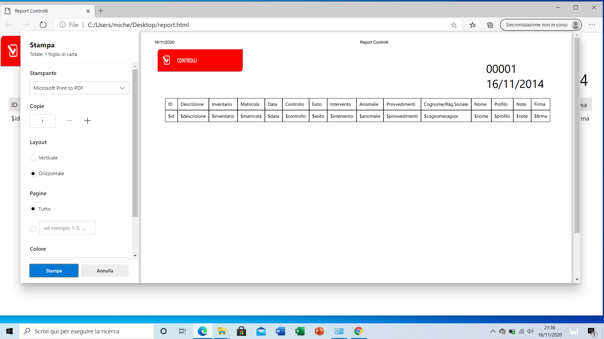Viewport: 604px width, 339px height.
Task: Decrease copies with the minus icon
Action: click(x=69, y=121)
